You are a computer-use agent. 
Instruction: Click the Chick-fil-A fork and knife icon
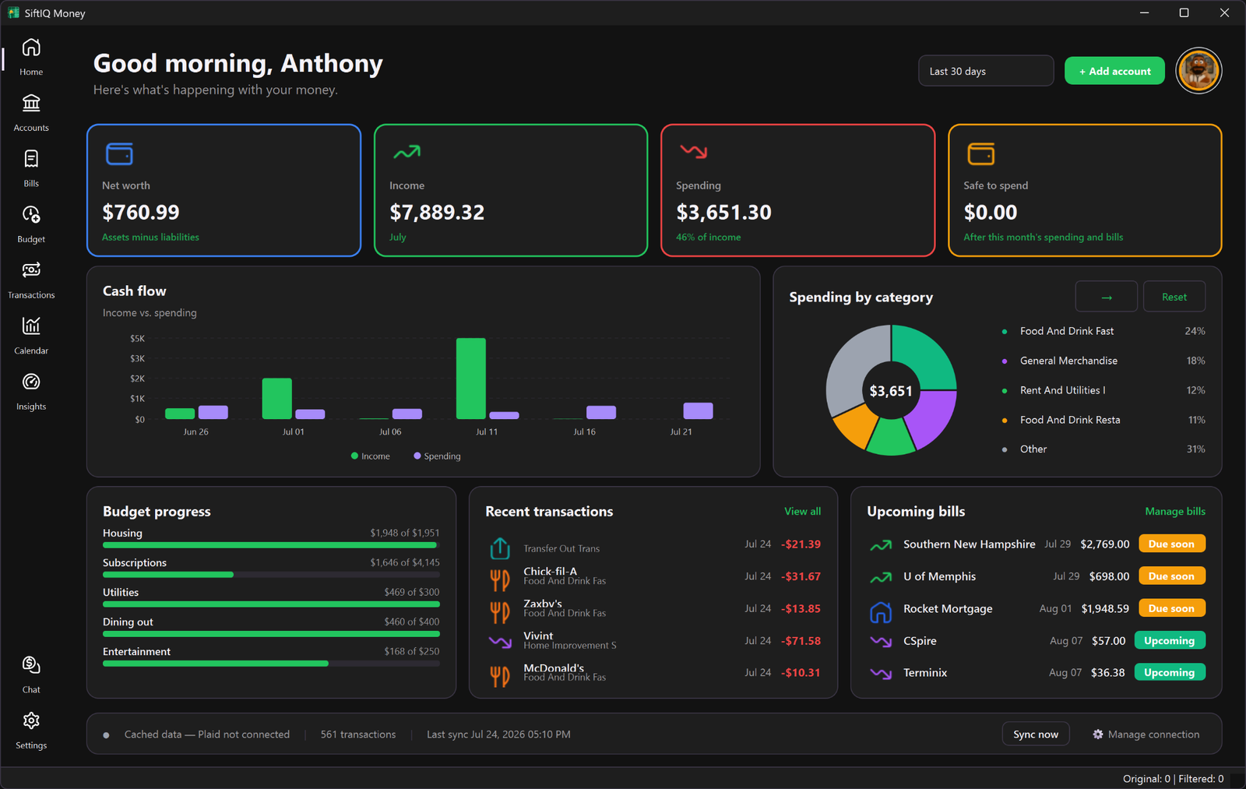point(500,580)
